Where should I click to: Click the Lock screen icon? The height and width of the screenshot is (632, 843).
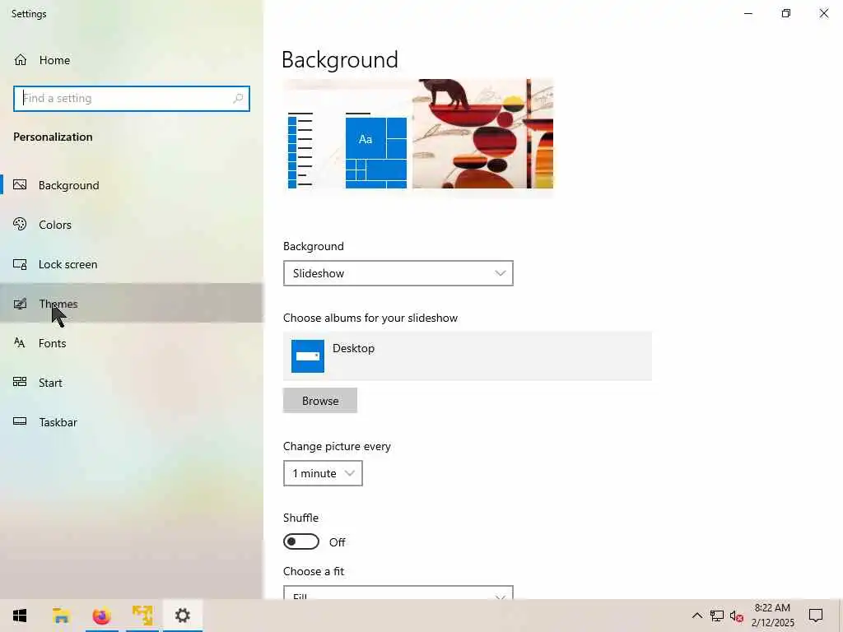click(x=20, y=264)
